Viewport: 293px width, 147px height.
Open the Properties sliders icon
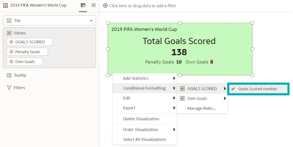93,5
